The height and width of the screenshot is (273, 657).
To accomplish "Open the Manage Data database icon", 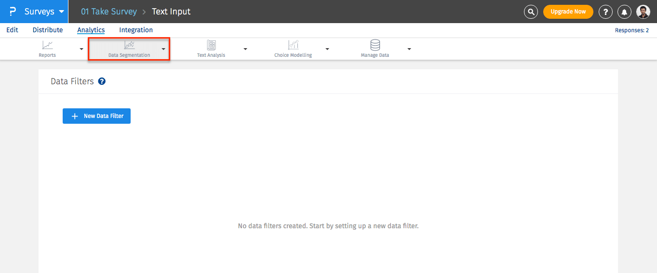I will click(x=375, y=45).
